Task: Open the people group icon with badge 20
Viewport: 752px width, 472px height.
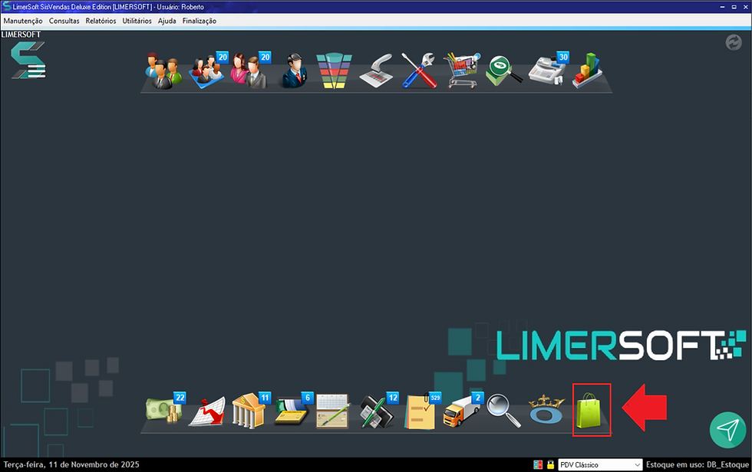Action: coord(208,70)
